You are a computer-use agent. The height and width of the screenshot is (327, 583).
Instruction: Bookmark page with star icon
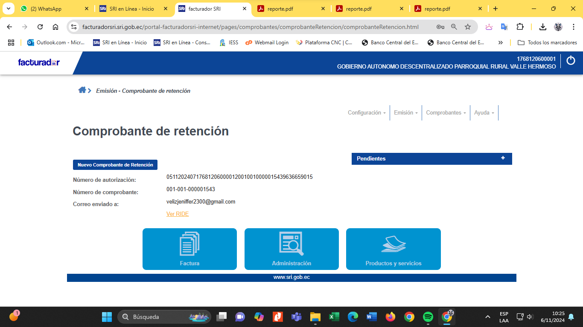468,27
